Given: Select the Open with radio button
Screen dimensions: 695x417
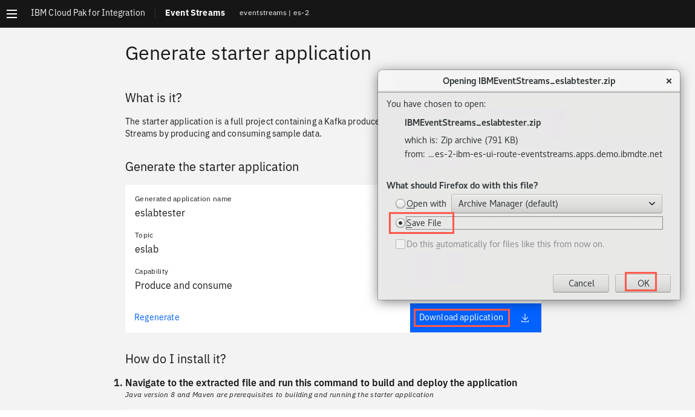Looking at the screenshot, I should click(x=400, y=204).
